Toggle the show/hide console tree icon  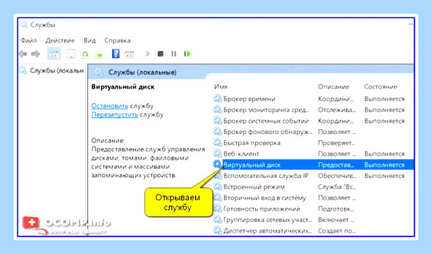tap(54, 54)
